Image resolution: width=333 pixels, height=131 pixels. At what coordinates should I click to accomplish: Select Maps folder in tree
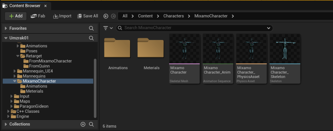click(22, 101)
